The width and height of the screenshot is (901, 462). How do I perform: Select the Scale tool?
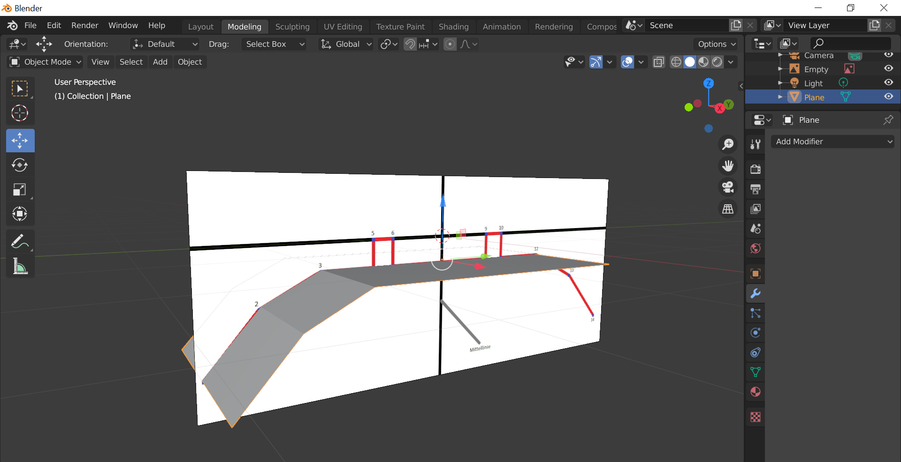[20, 189]
